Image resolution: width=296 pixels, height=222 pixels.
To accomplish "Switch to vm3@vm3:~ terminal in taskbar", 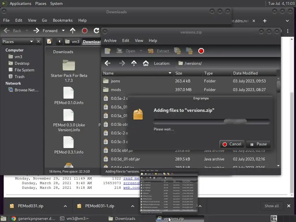I will point(74,219).
